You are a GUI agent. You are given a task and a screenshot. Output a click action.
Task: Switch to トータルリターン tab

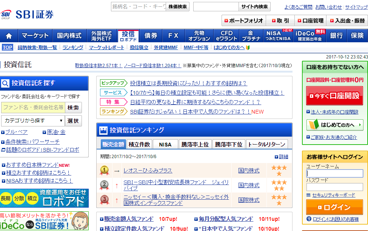(266, 144)
